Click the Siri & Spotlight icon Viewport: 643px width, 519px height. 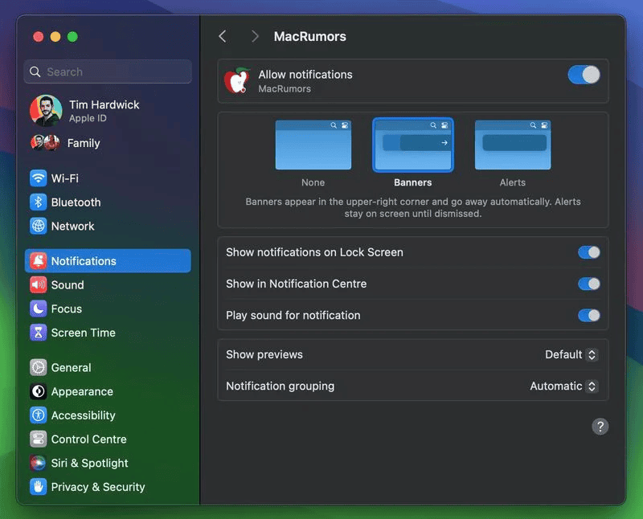[38, 464]
